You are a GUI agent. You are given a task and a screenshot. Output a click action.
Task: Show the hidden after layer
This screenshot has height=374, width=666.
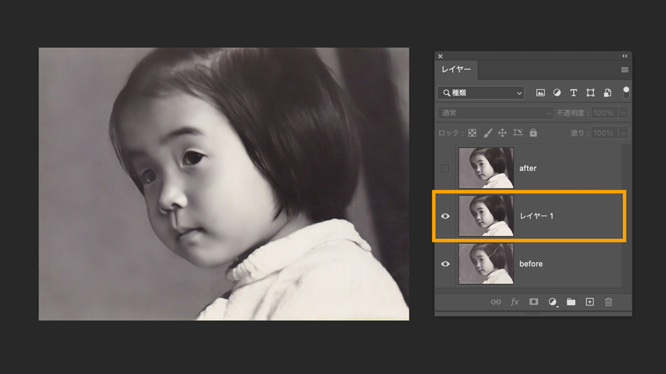[445, 168]
